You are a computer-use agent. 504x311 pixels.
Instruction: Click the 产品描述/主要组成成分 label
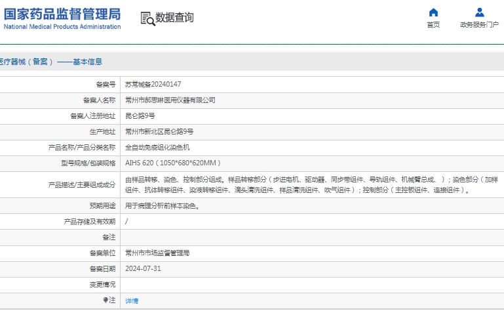(82, 185)
